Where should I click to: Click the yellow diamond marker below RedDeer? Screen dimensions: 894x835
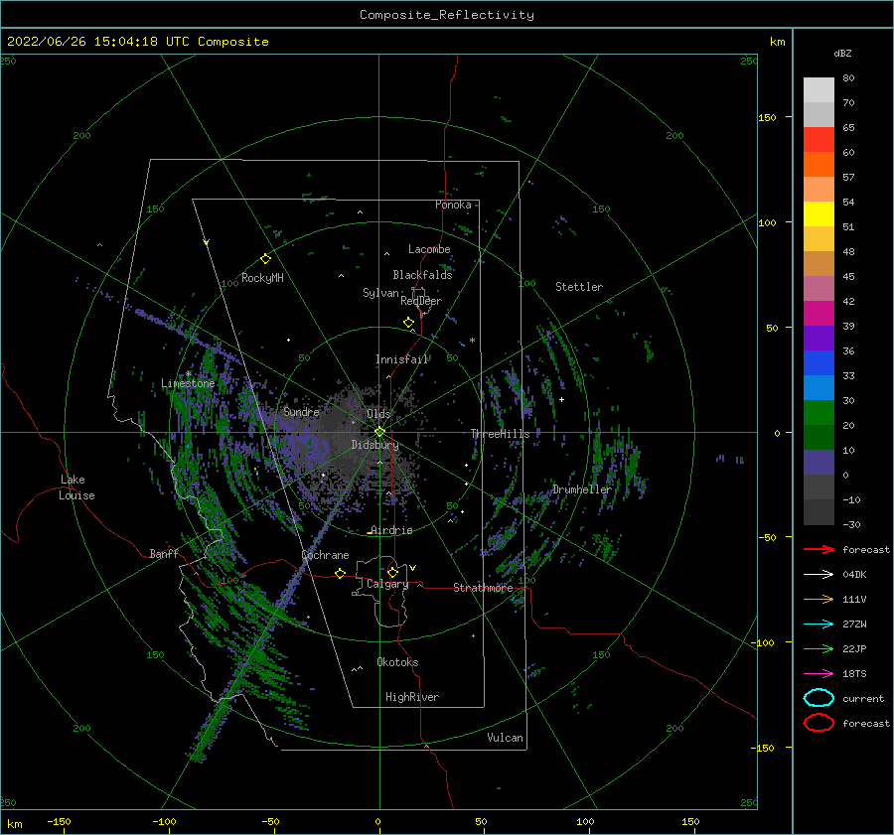(408, 323)
